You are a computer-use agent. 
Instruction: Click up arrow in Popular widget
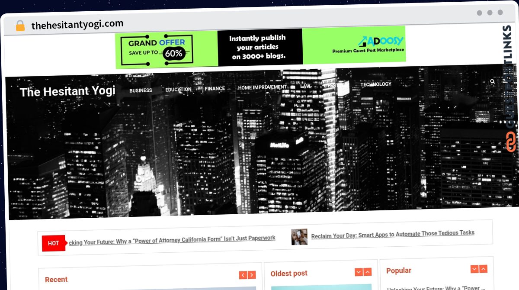click(483, 269)
